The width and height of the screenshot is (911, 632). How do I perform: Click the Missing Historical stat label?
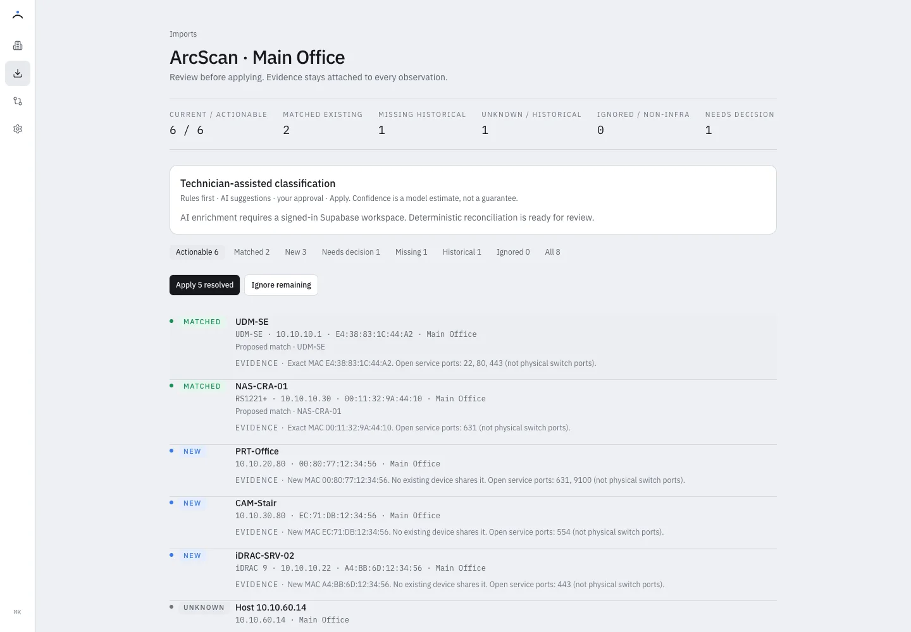(422, 114)
